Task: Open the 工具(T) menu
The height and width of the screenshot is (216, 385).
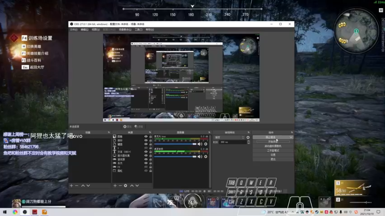Action: pos(139,30)
